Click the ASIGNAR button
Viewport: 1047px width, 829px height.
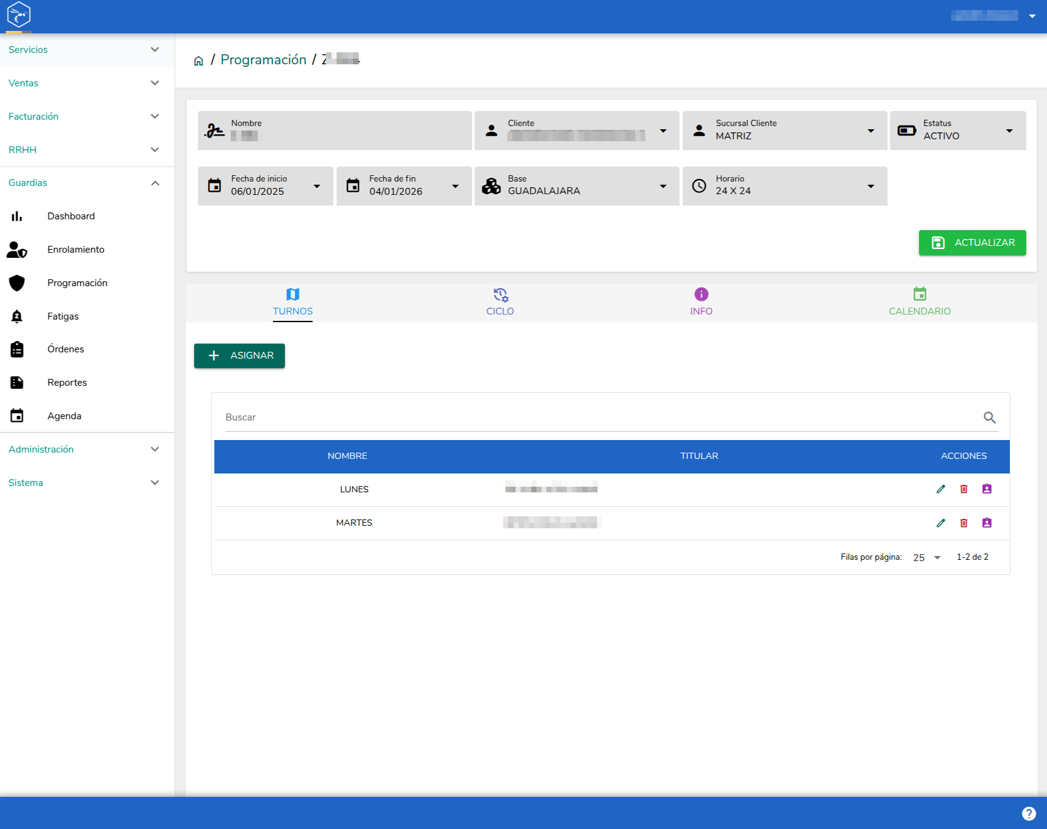click(240, 356)
